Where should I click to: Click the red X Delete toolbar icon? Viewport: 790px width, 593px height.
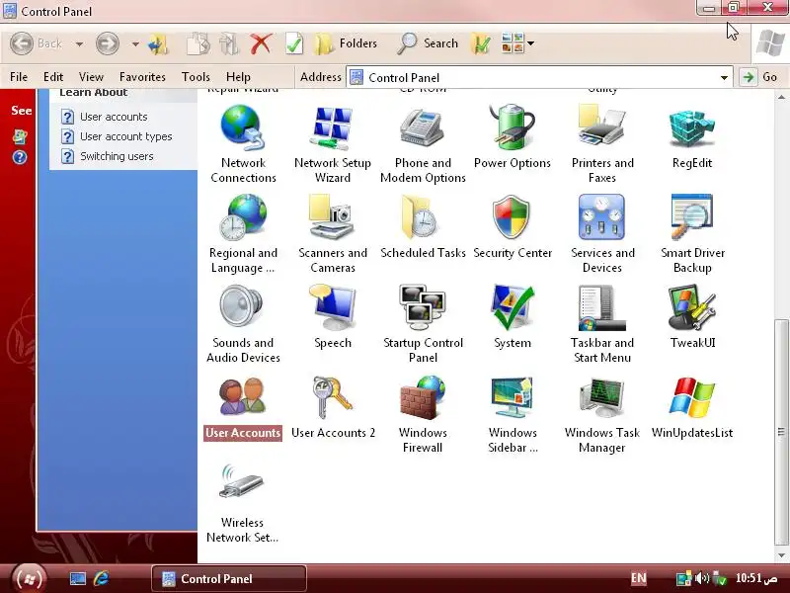[261, 43]
